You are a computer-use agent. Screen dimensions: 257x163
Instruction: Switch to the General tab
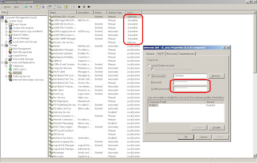(x=150, y=54)
